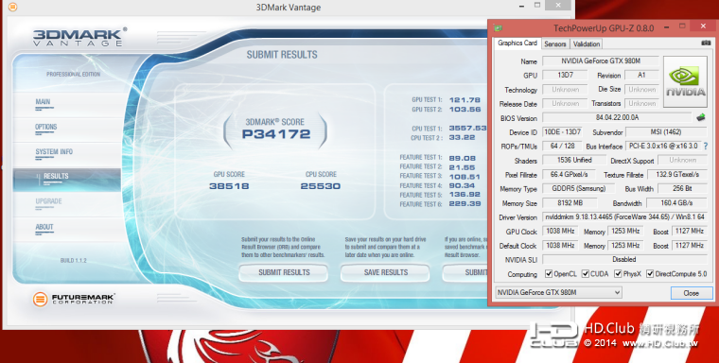Switch to the Graphics Card tab in GPU-Z

click(x=517, y=43)
